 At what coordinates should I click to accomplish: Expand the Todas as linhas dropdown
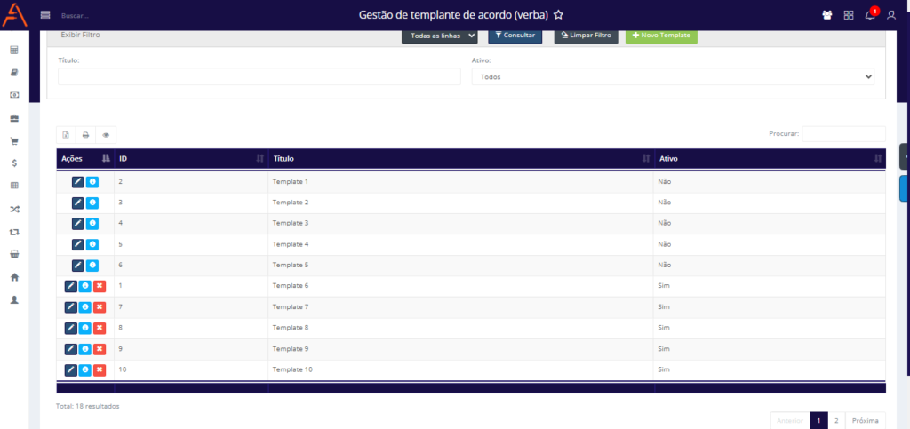pos(439,36)
